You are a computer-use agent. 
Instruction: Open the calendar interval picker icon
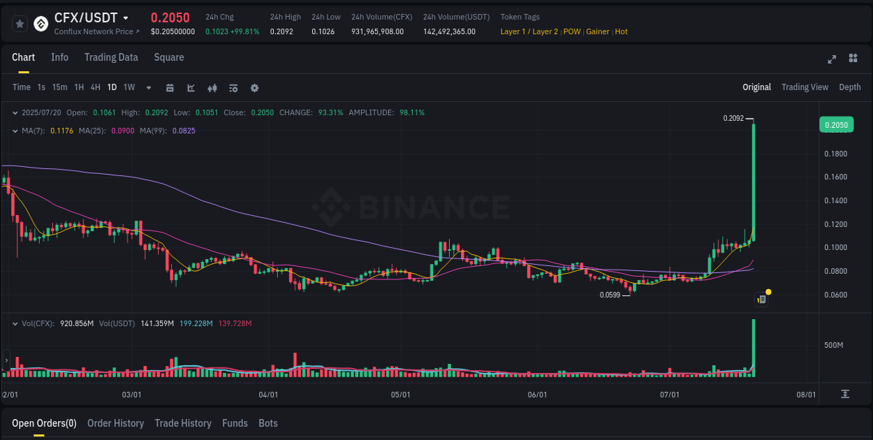pos(170,88)
